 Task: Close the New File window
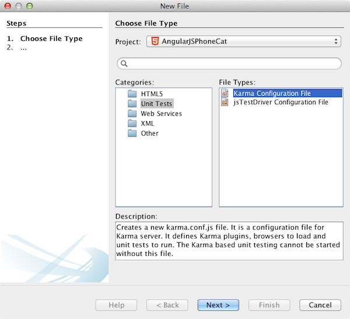8,6
